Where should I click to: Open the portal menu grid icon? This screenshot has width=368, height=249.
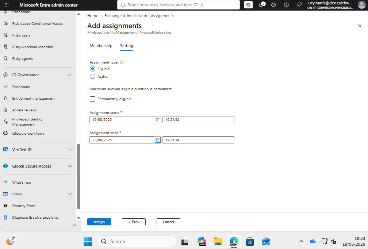7,5
